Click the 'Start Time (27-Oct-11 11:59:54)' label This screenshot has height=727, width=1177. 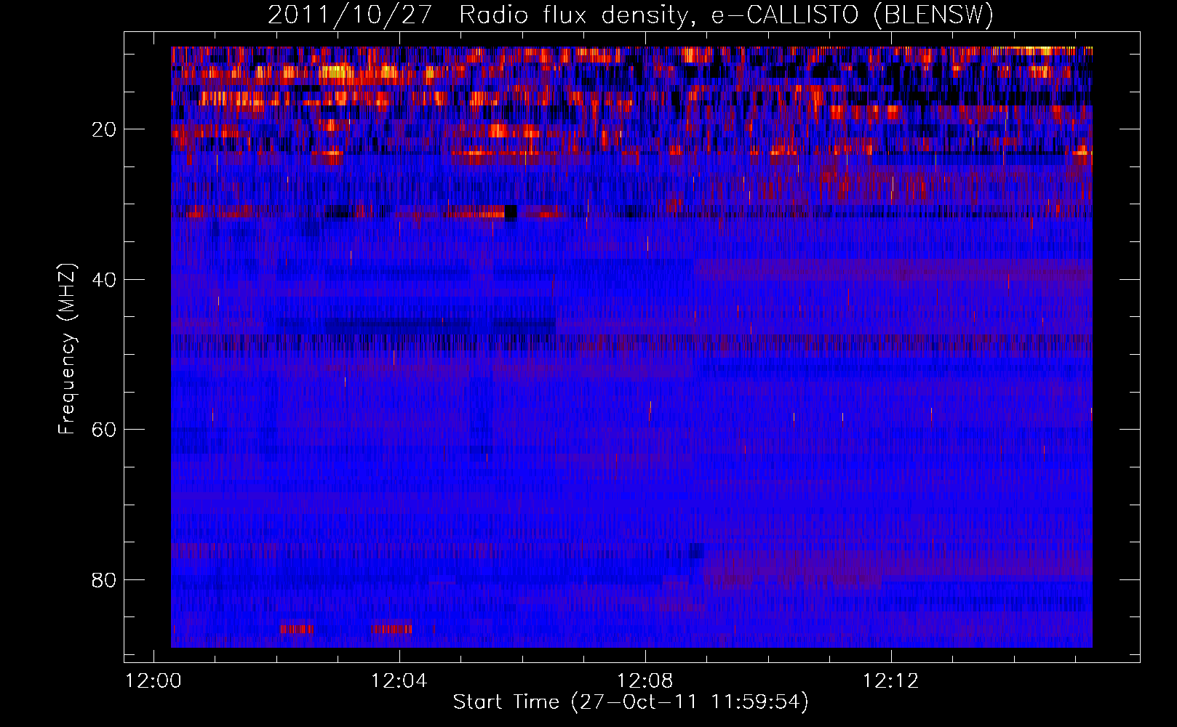coord(631,702)
